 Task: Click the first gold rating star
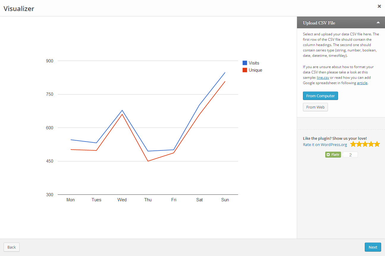pos(353,144)
